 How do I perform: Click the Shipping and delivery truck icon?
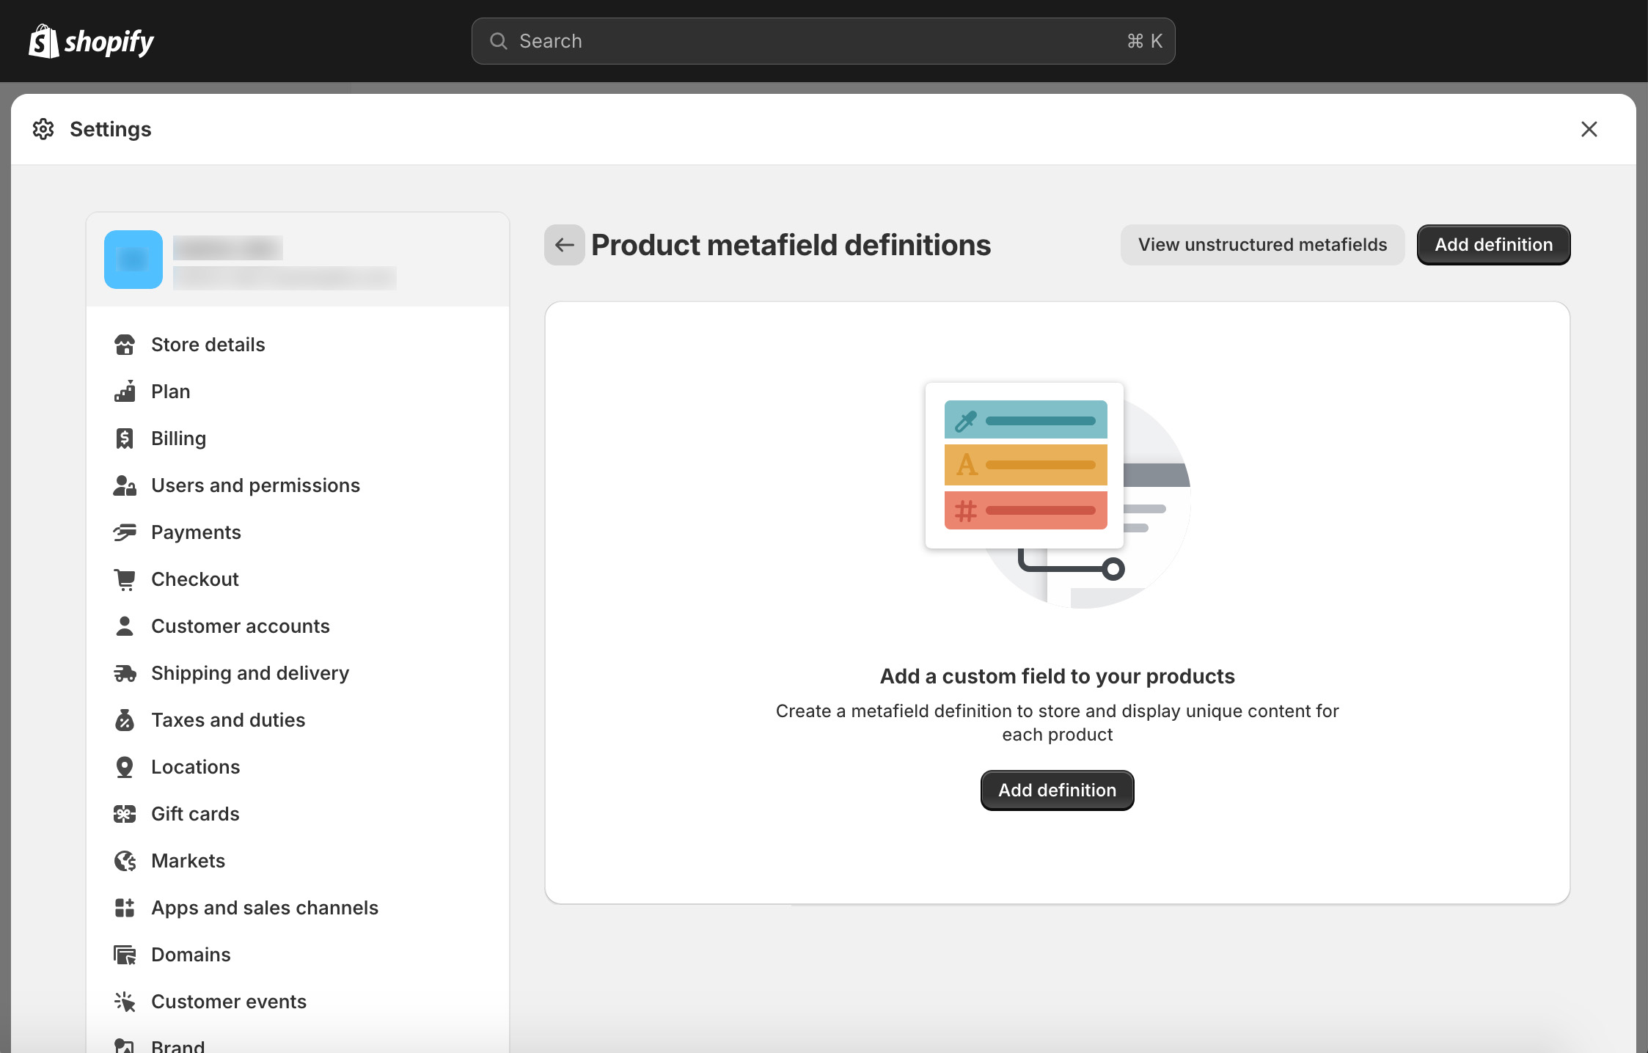[x=125, y=673]
